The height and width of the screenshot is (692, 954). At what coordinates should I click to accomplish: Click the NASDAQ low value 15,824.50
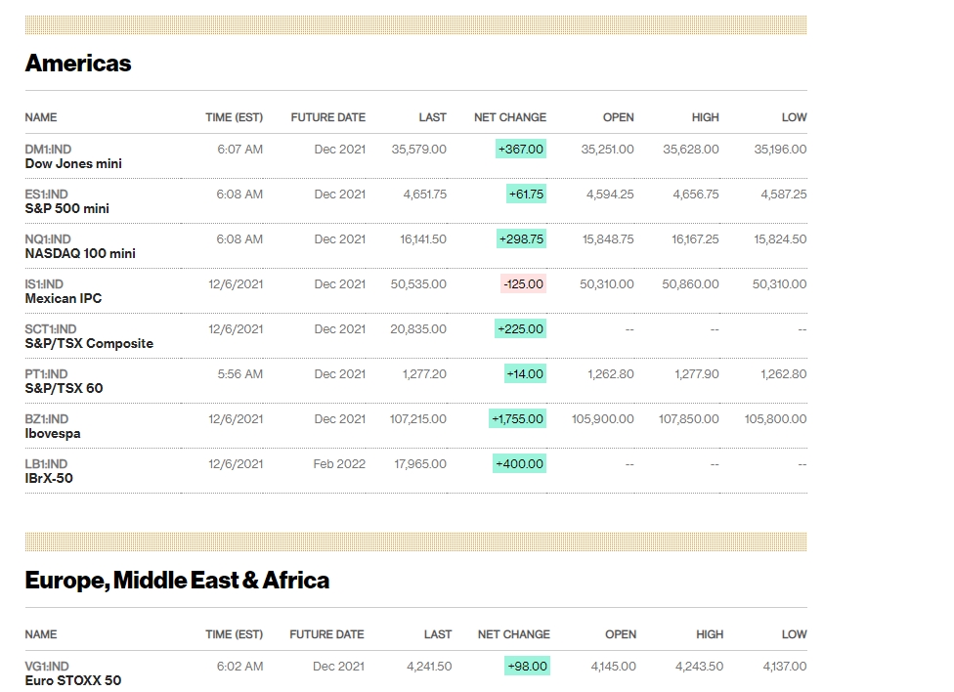click(x=781, y=239)
